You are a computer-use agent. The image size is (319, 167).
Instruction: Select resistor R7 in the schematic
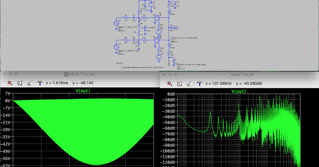(169, 4)
